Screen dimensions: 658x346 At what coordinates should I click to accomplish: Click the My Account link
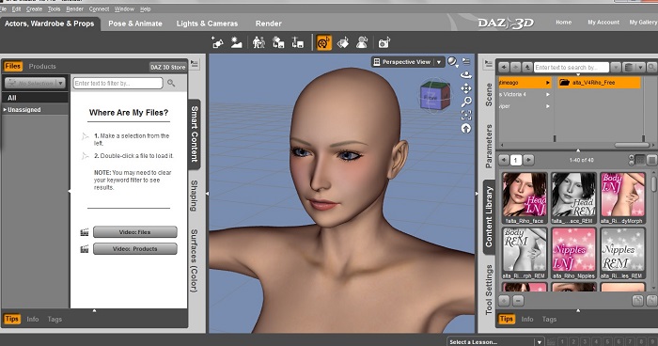603,23
